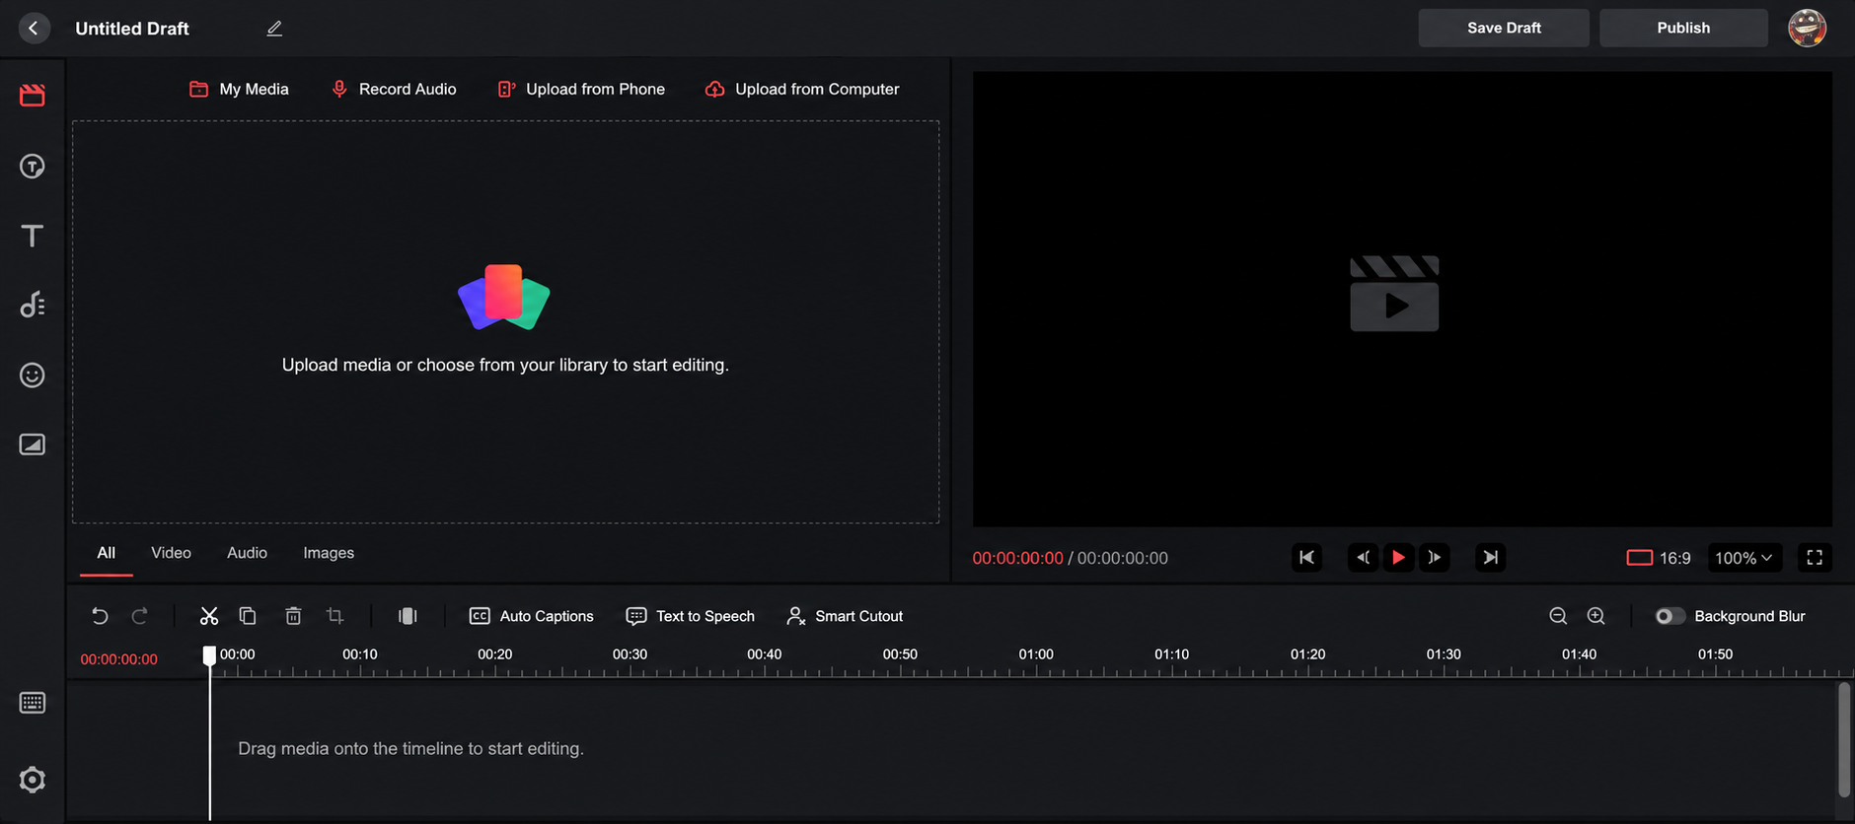Switch to the Images tab

(329, 553)
